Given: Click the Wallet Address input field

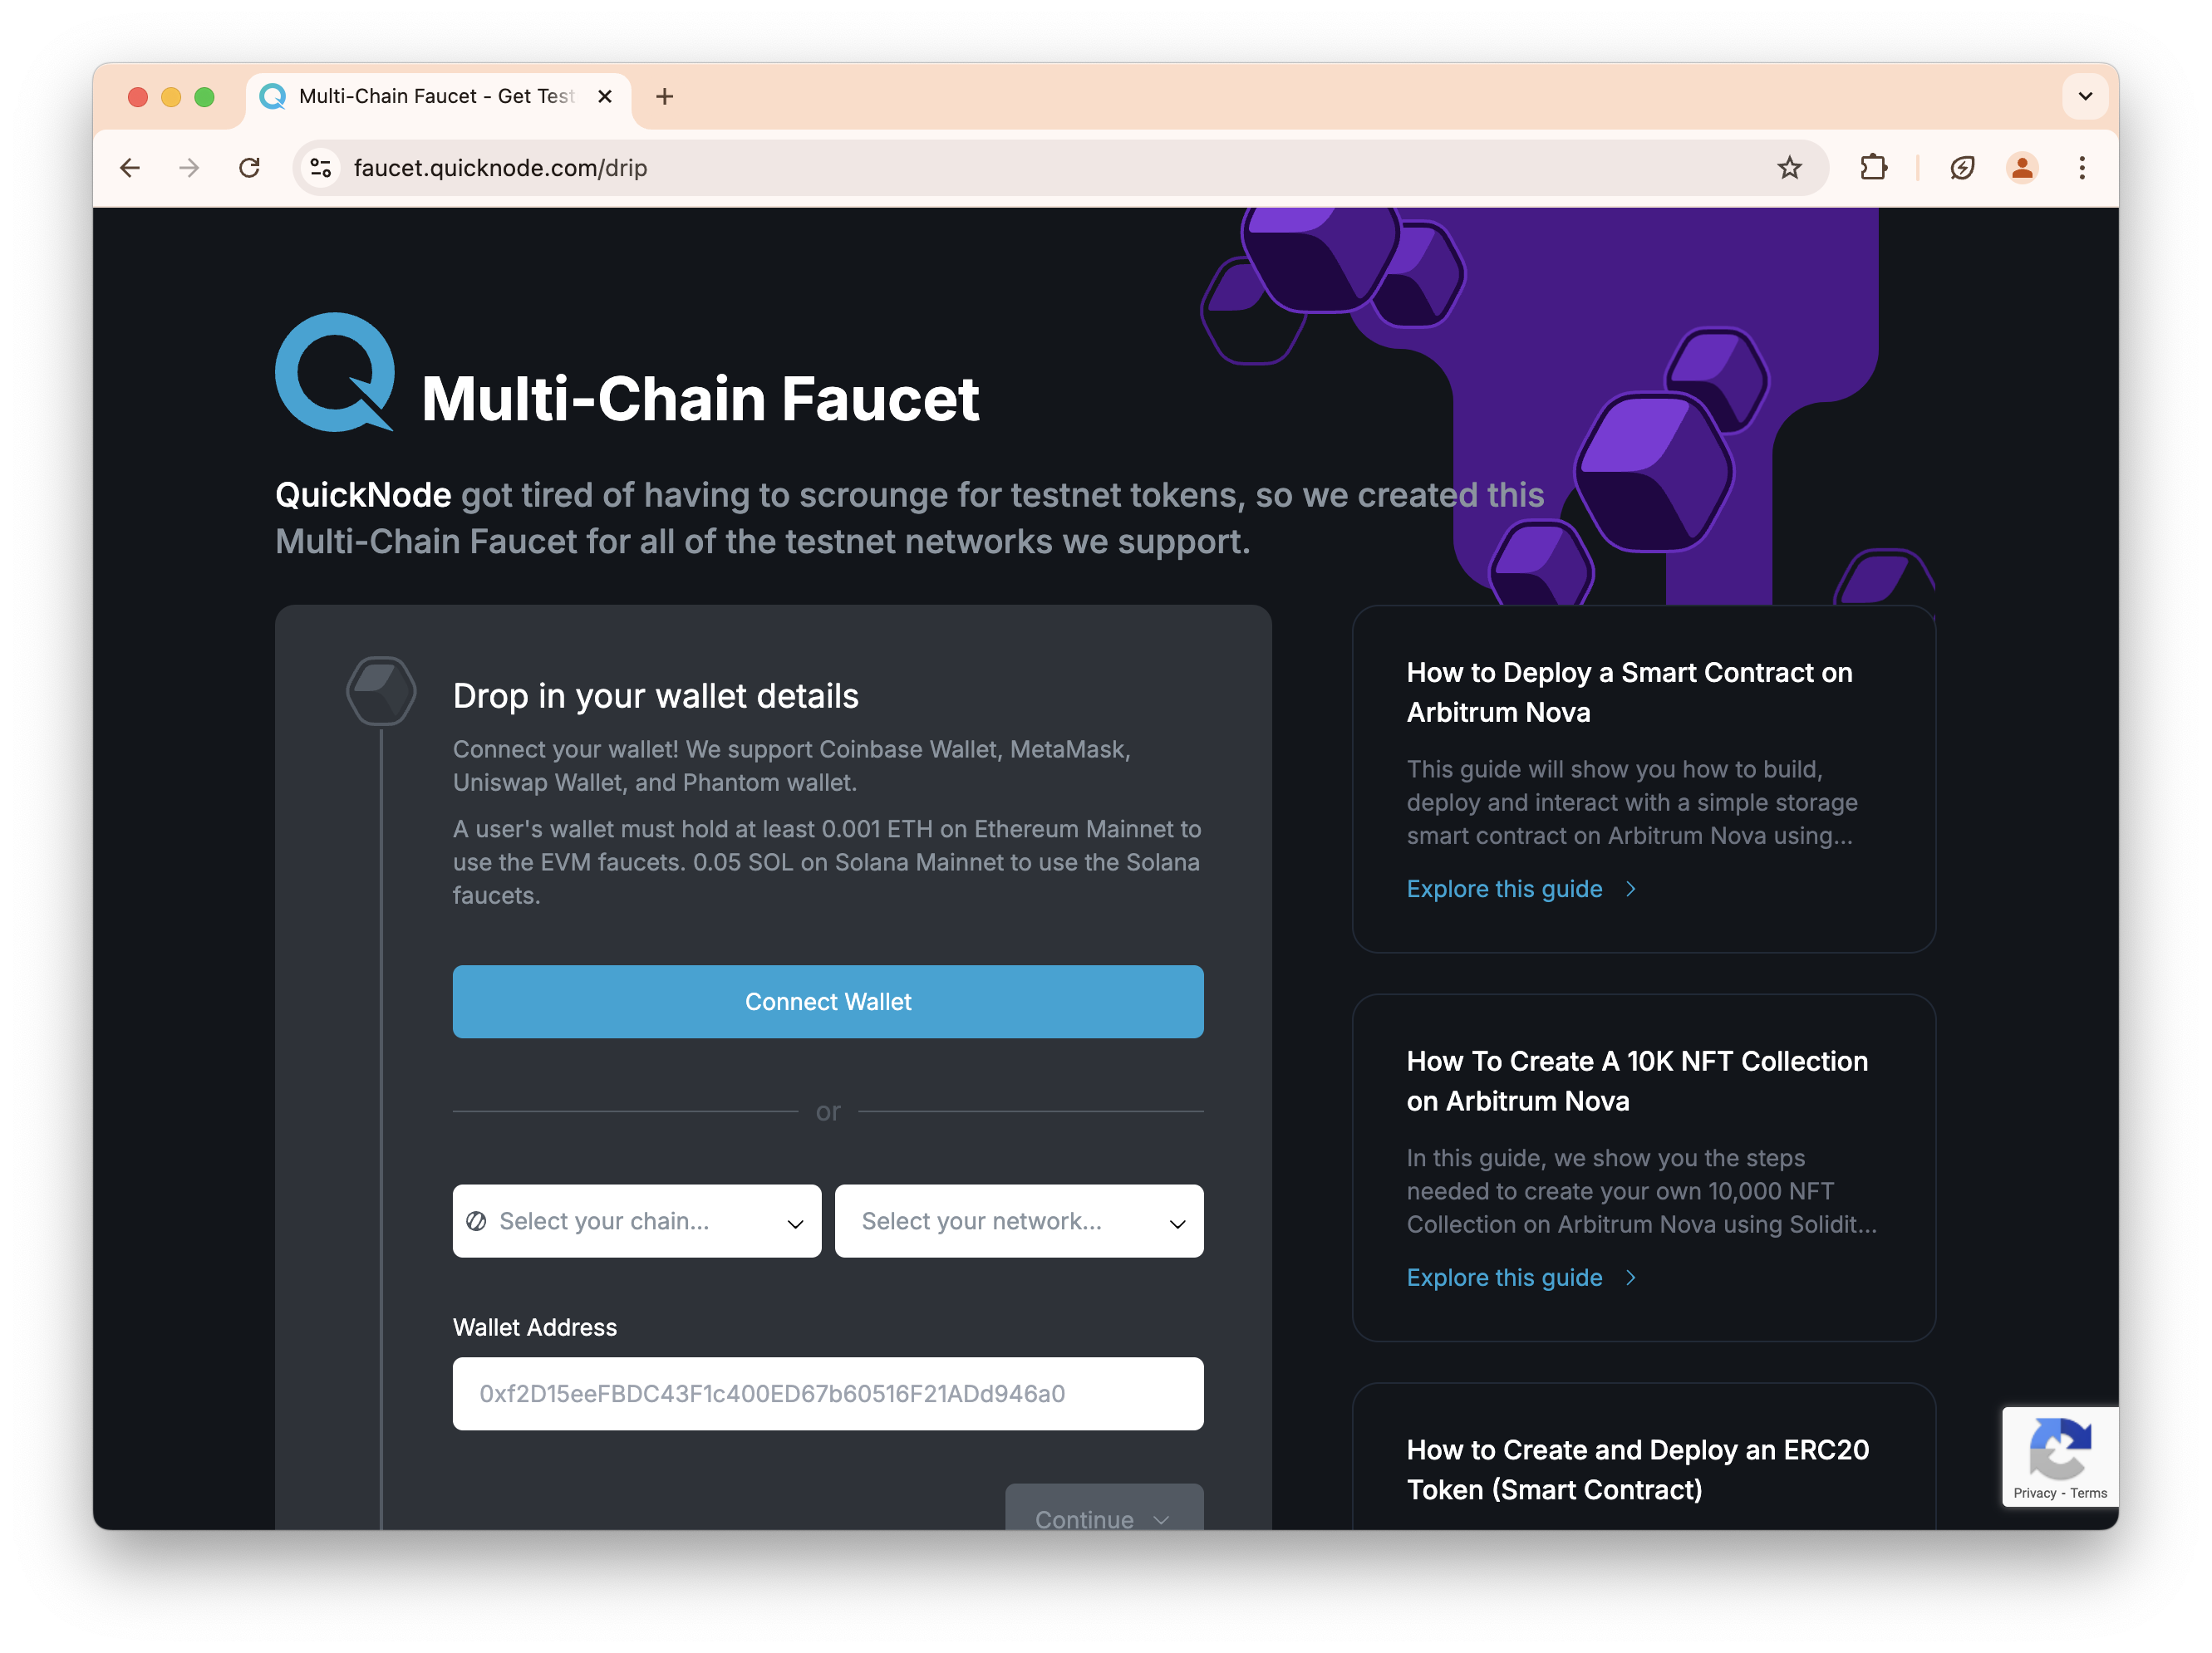Looking at the screenshot, I should [828, 1392].
